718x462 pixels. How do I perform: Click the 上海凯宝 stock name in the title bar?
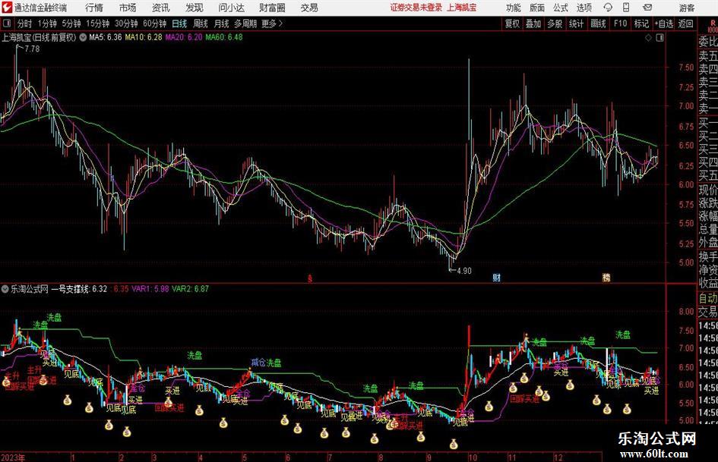coord(462,8)
